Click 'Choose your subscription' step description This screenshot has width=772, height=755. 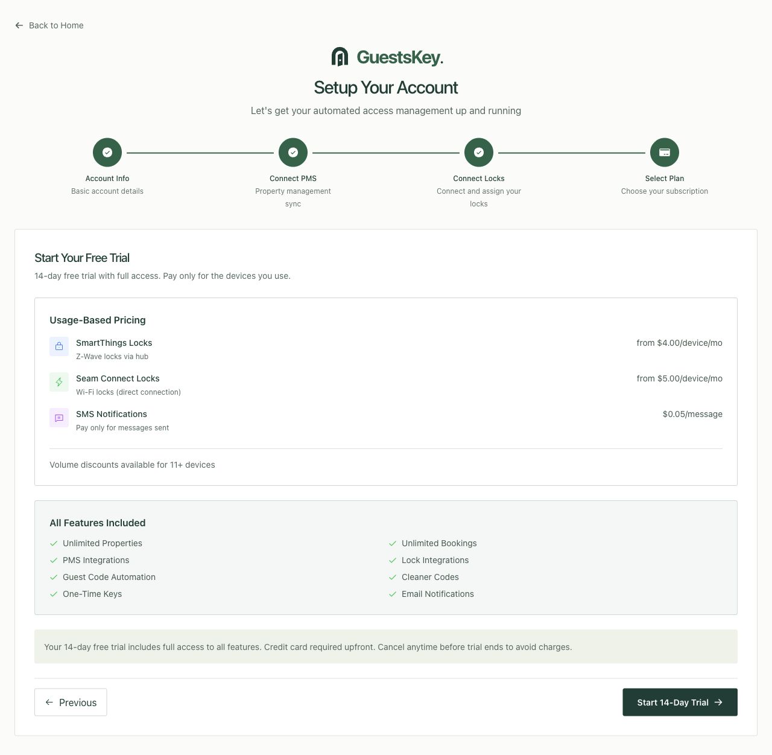coord(665,191)
